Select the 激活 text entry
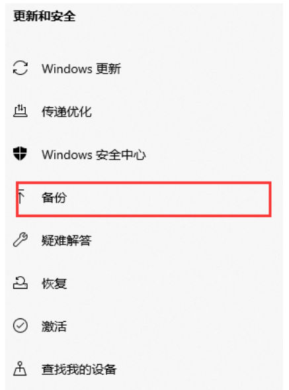 (x=54, y=326)
